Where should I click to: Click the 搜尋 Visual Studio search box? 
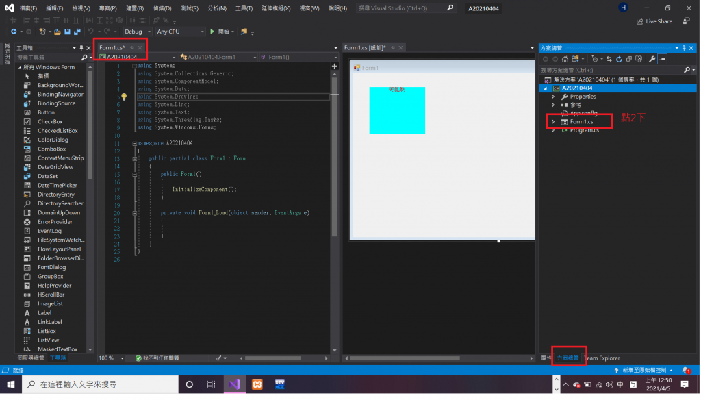coord(406,8)
